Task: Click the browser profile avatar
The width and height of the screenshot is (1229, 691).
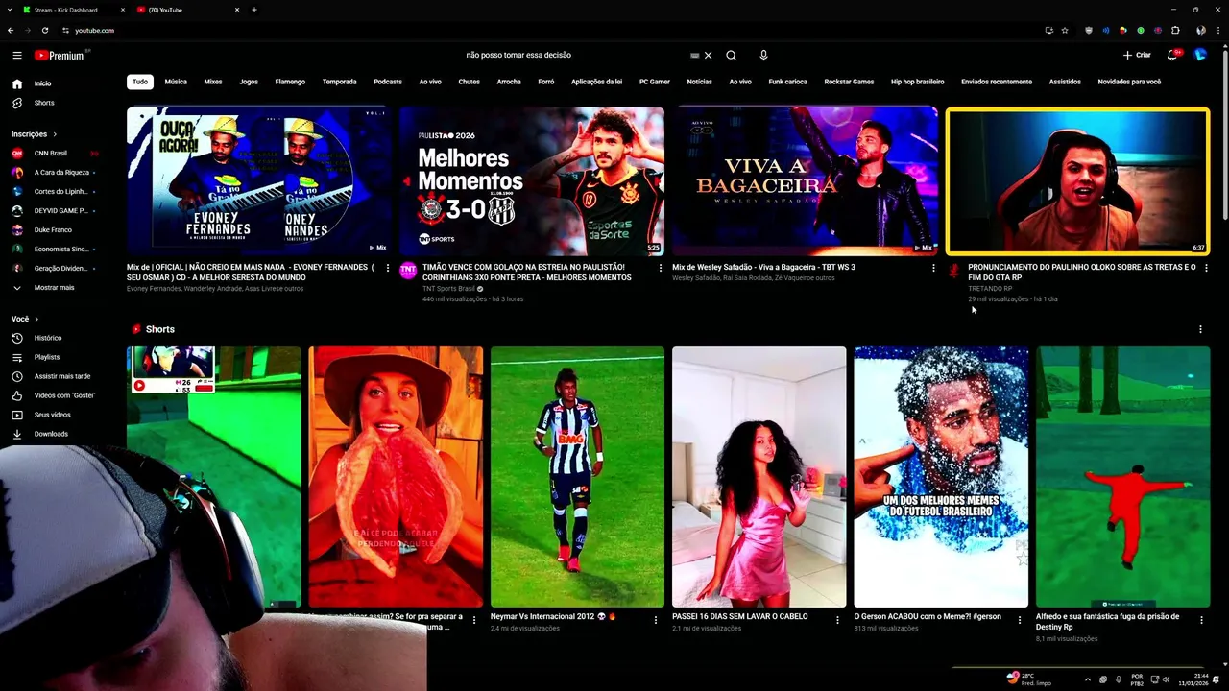Action: point(1201,30)
